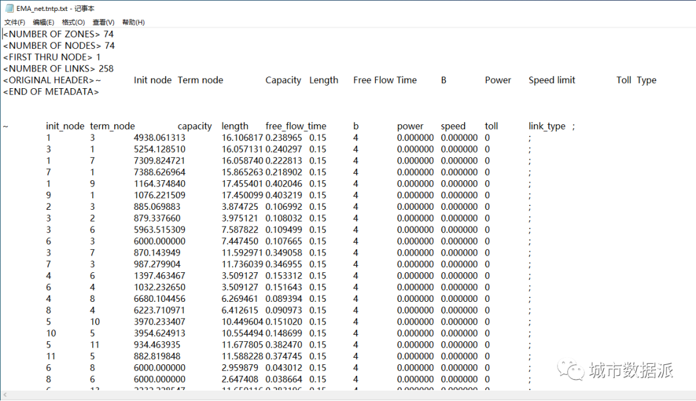Click length value 2.647408
The image size is (696, 401).
(240, 380)
